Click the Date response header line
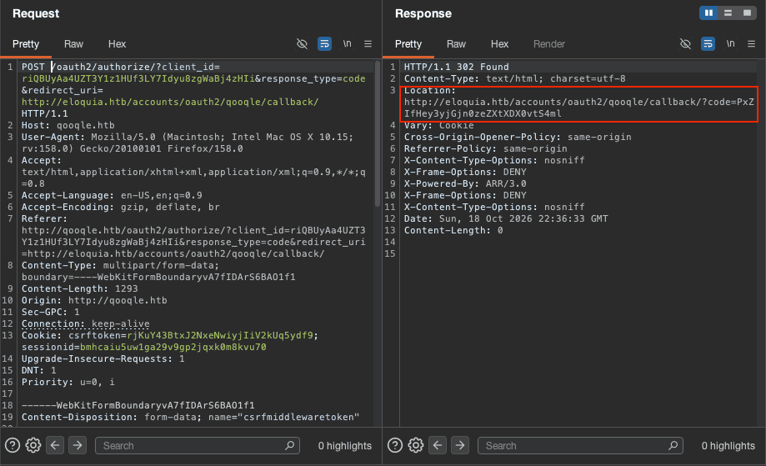This screenshot has height=466, width=766. point(506,219)
